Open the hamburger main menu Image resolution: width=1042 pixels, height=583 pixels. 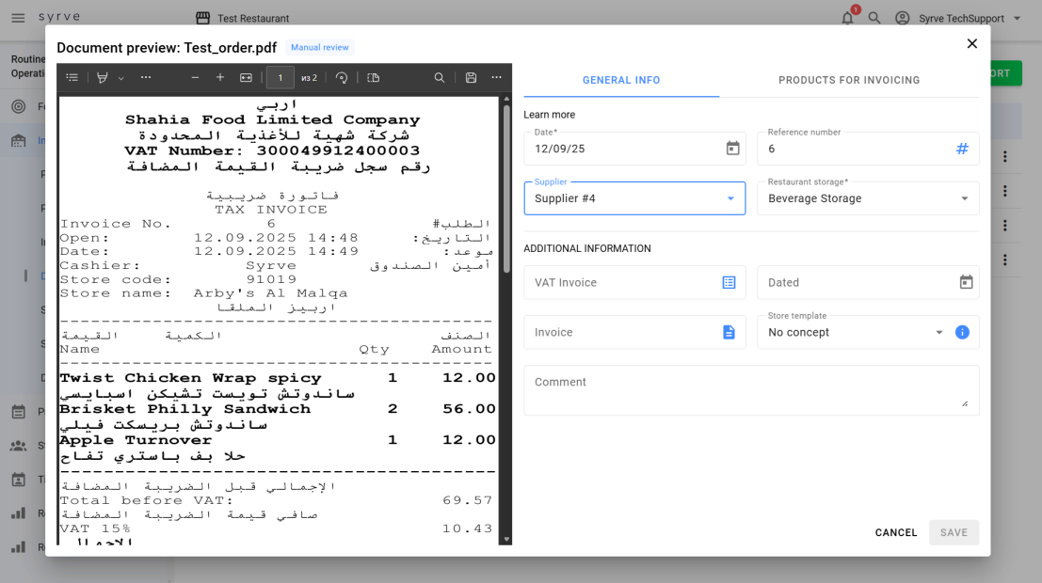18,18
